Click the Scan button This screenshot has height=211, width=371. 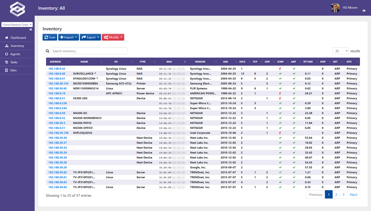(x=50, y=37)
